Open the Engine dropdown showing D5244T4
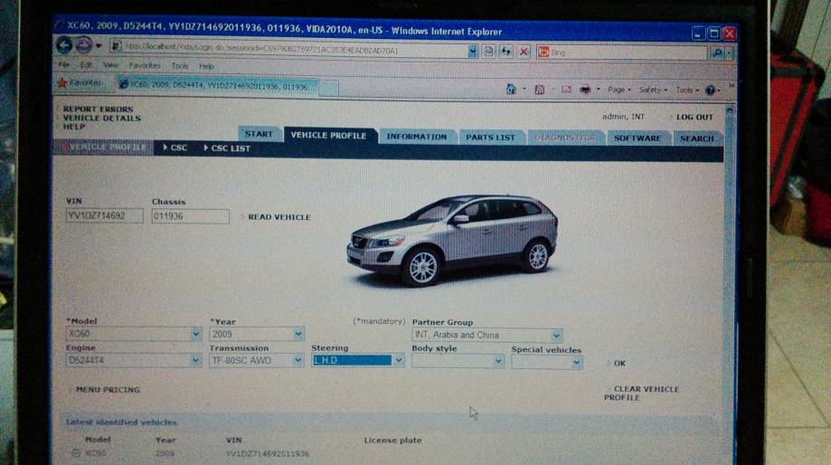The image size is (831, 465). (x=195, y=360)
